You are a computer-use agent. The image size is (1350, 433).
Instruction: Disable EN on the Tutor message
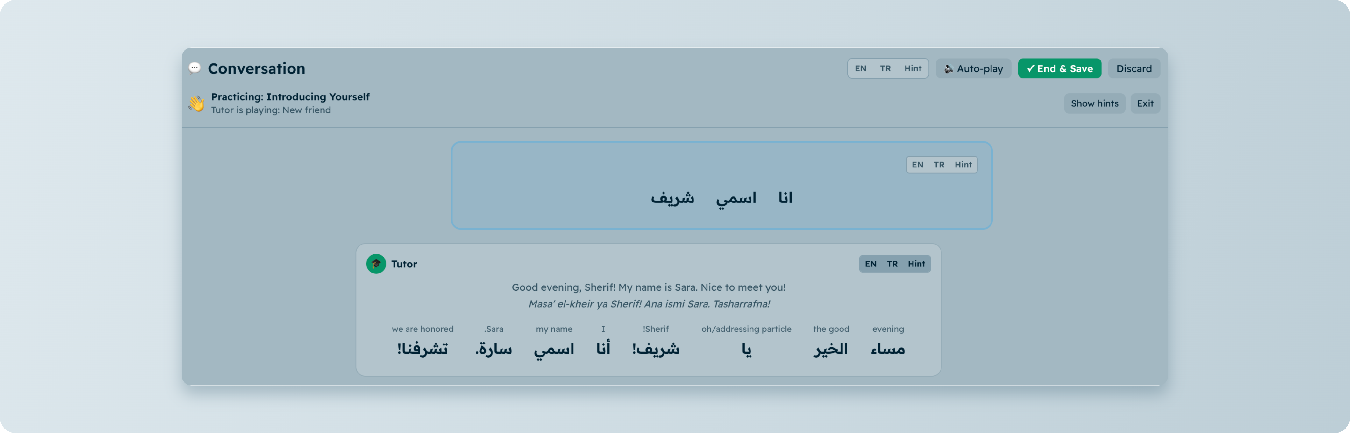(x=870, y=264)
